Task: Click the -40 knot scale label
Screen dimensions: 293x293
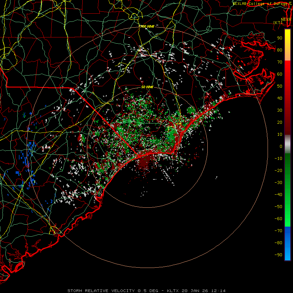Action: tap(278, 195)
